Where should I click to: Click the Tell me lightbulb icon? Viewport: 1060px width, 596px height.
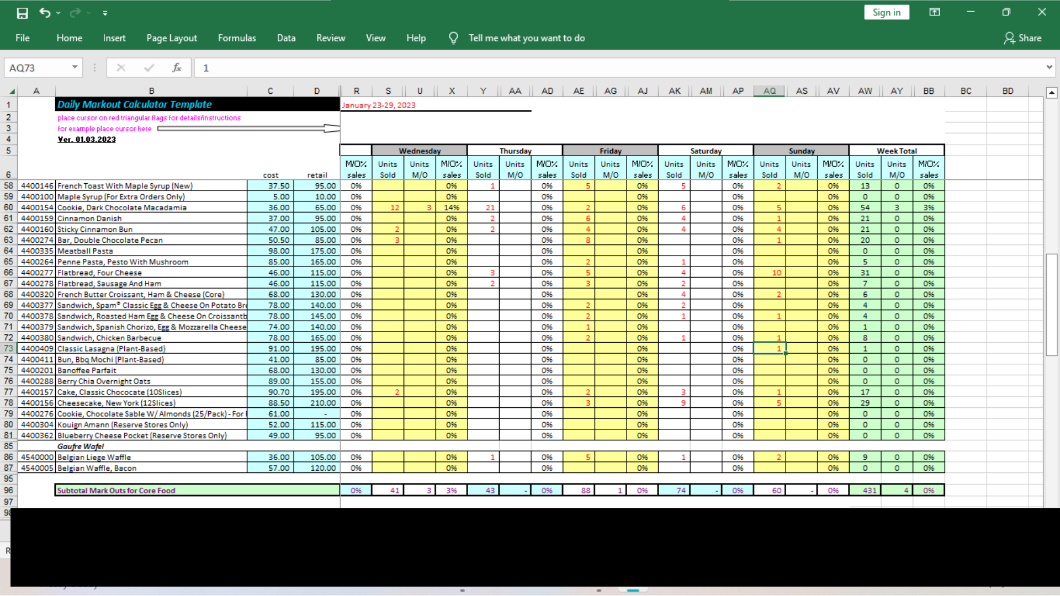(x=453, y=38)
